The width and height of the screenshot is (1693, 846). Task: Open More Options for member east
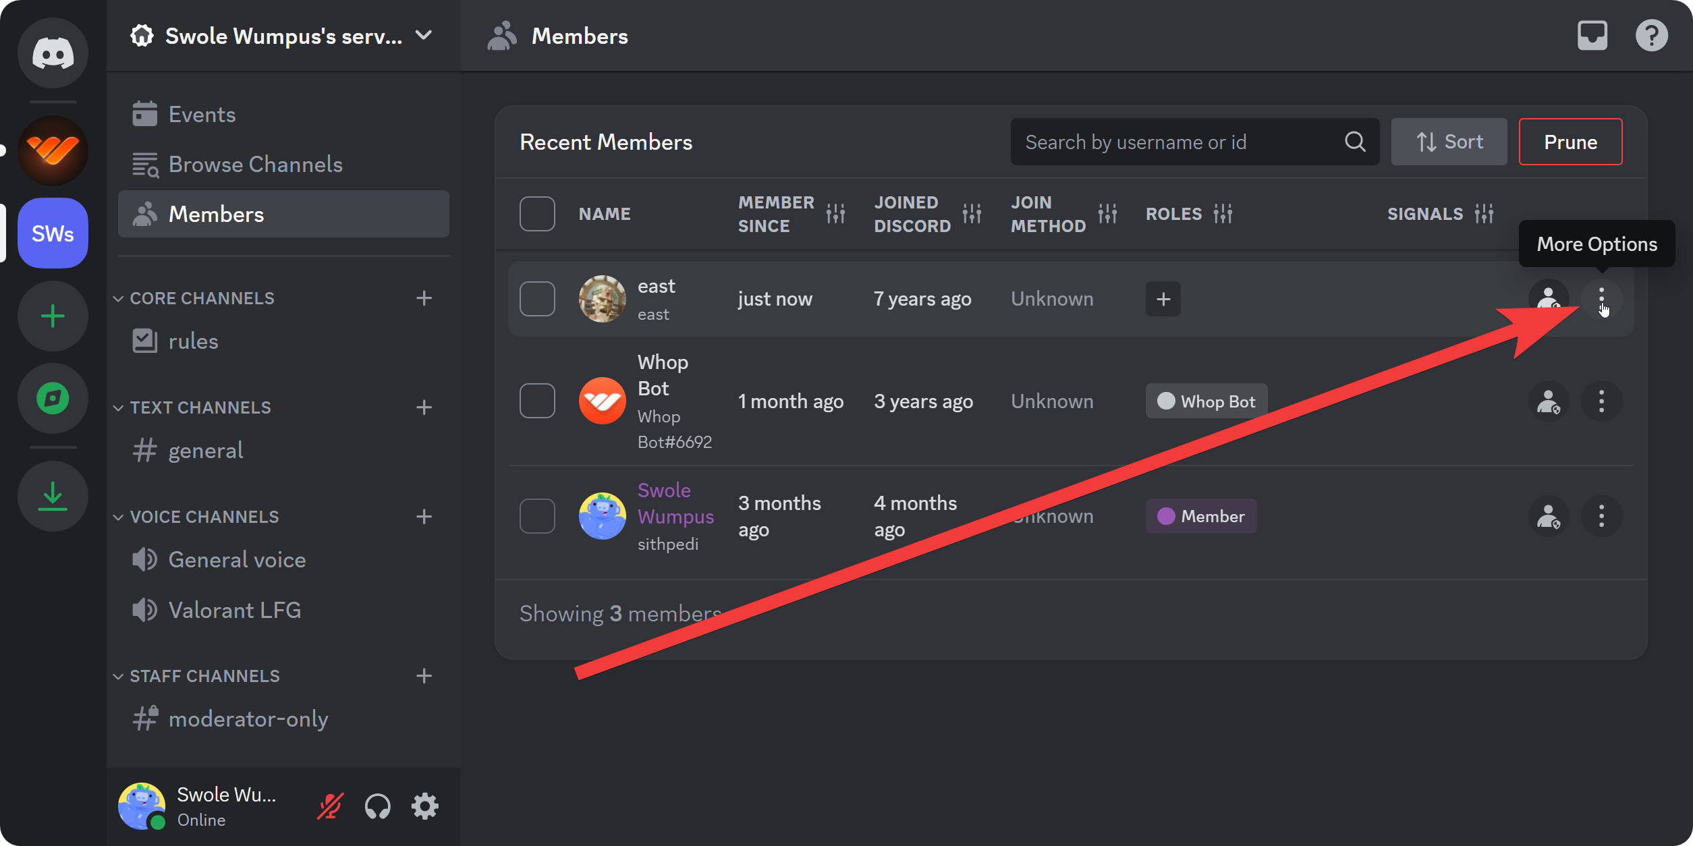[x=1602, y=298]
